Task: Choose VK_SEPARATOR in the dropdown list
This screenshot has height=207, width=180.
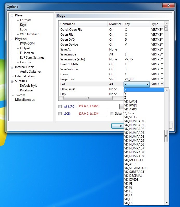Action: point(144,168)
